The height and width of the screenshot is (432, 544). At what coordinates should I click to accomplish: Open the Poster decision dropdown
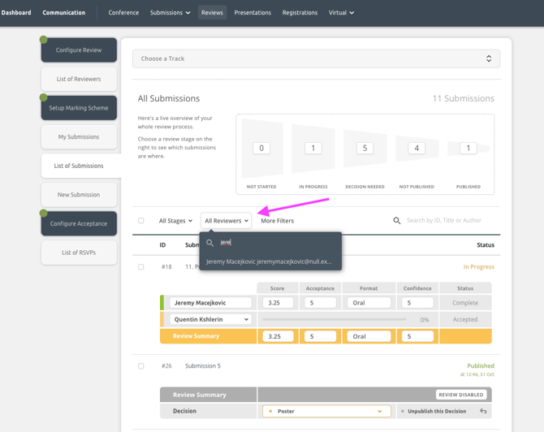(326, 411)
